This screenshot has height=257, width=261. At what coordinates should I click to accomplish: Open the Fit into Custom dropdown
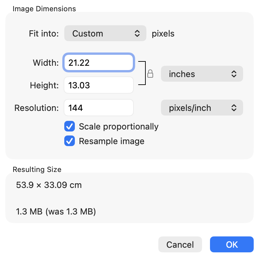point(105,34)
